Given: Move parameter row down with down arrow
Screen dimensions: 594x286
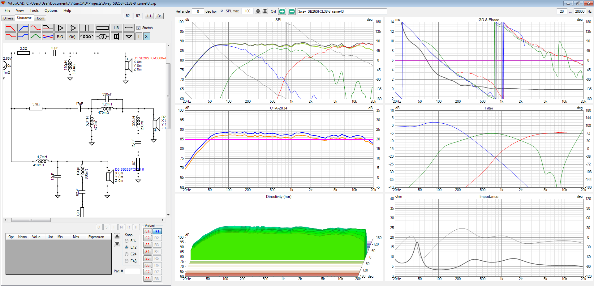Looking at the screenshot, I should pyautogui.click(x=117, y=244).
